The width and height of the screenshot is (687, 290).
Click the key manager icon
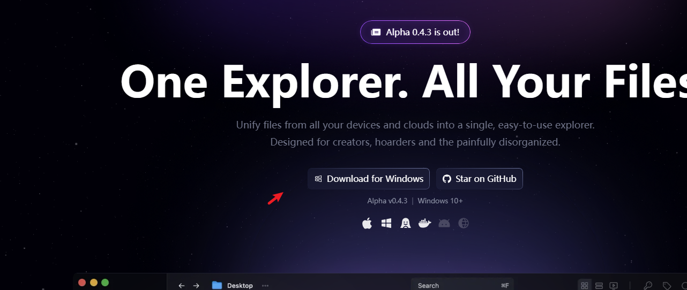click(648, 286)
